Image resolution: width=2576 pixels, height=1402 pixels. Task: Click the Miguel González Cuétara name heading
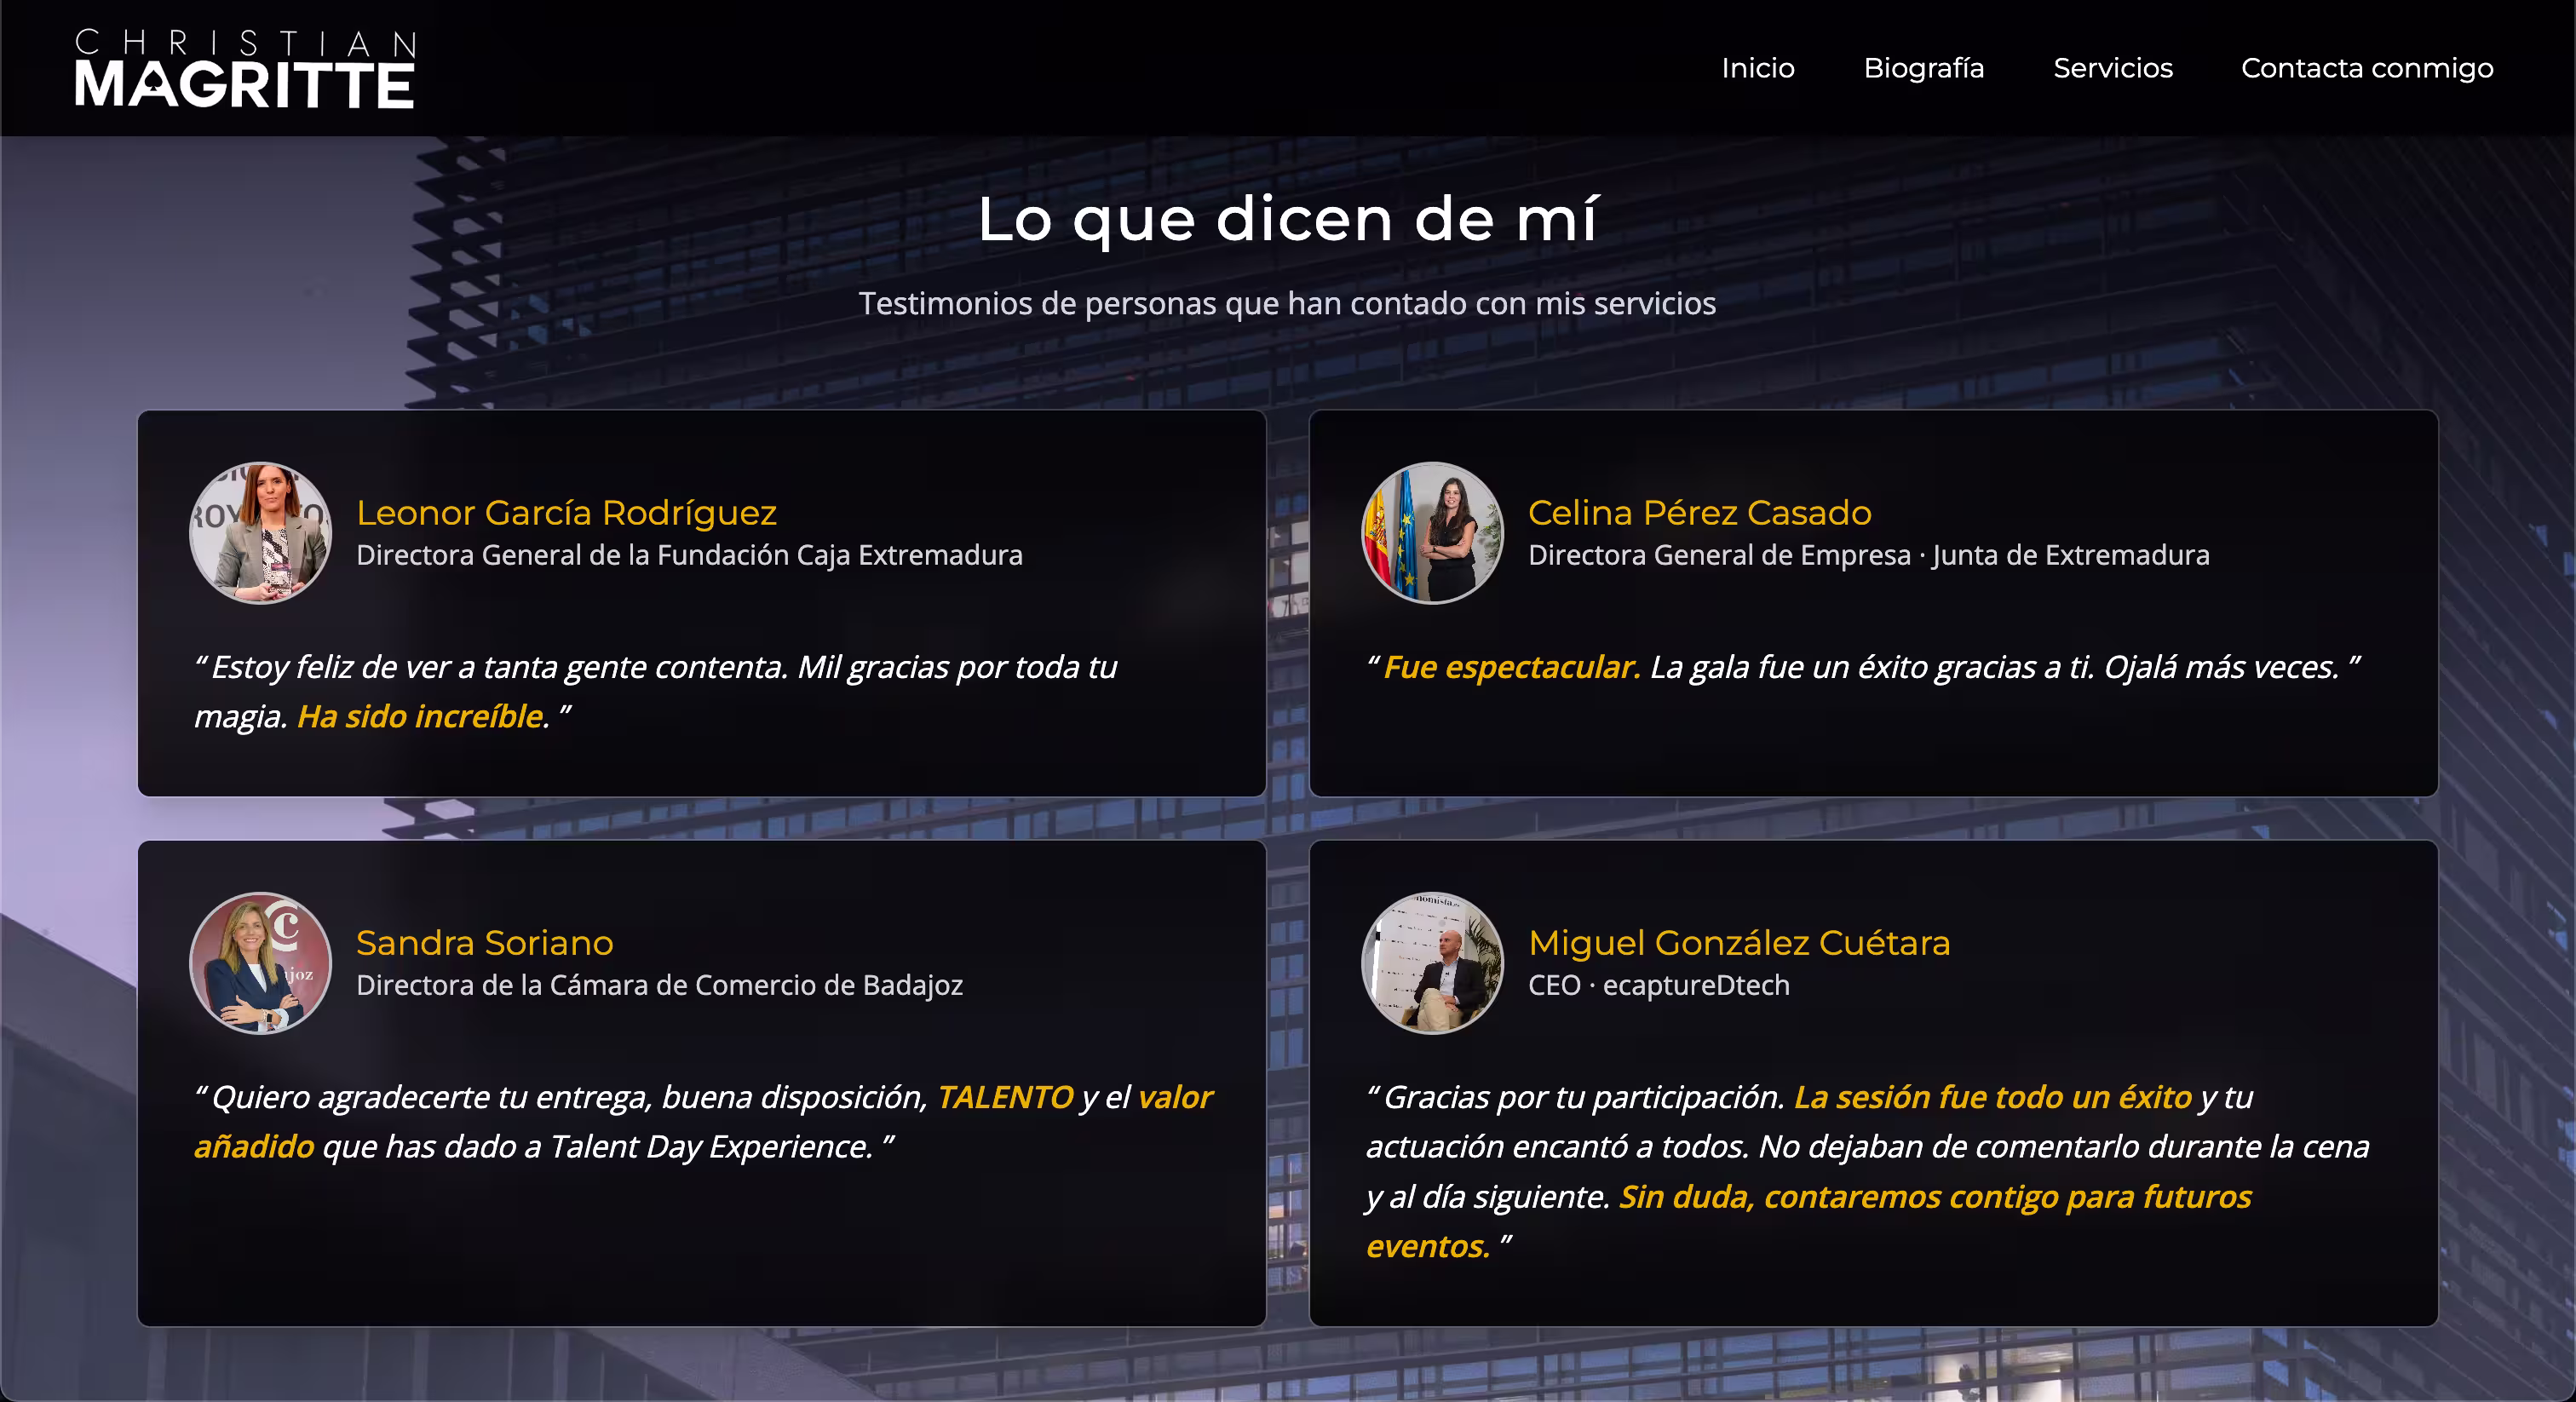pyautogui.click(x=1738, y=942)
